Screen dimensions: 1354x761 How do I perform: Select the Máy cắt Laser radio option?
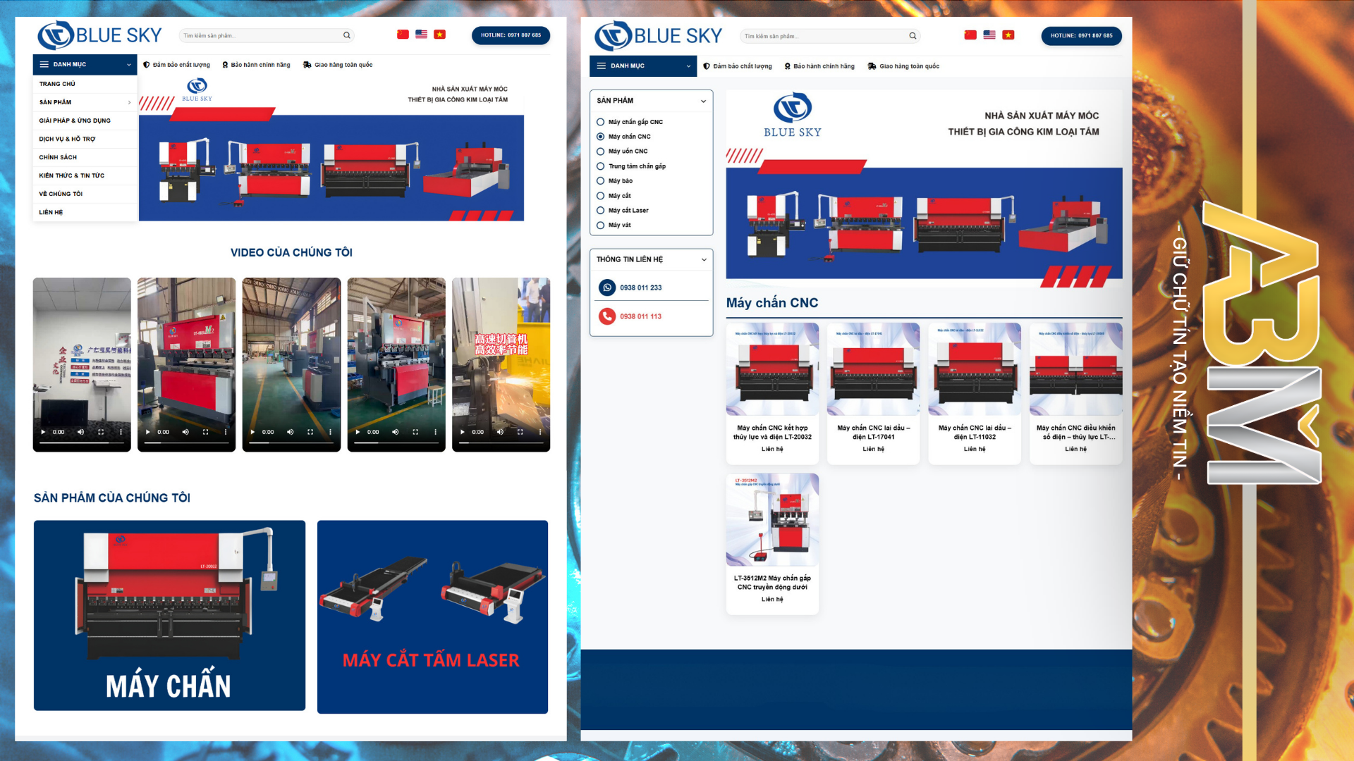(601, 211)
